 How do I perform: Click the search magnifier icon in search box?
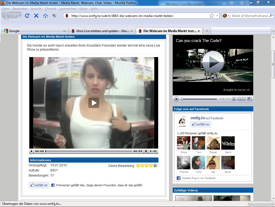271,16
